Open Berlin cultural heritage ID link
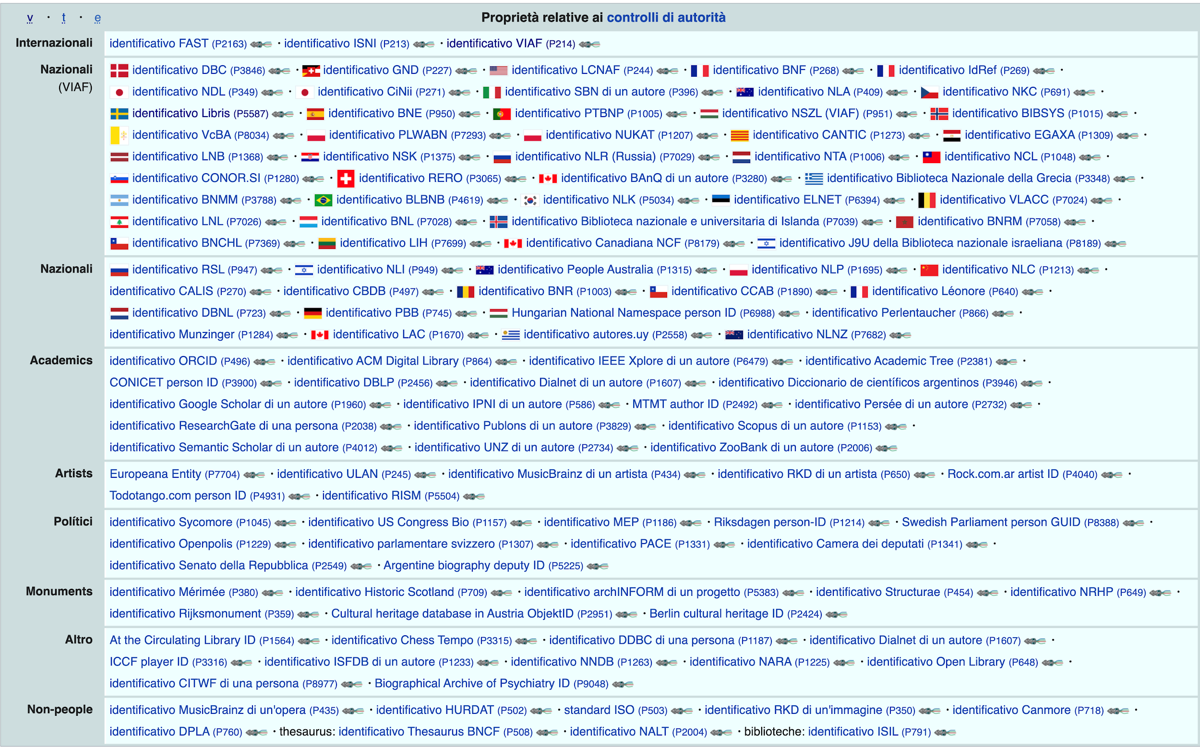 point(735,614)
